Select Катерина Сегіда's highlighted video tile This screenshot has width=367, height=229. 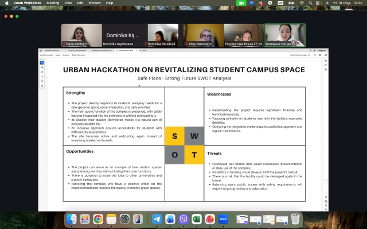pos(285,35)
